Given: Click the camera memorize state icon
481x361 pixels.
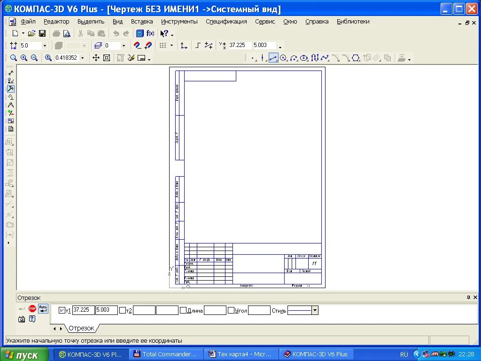Looking at the screenshot, I should 22,319.
